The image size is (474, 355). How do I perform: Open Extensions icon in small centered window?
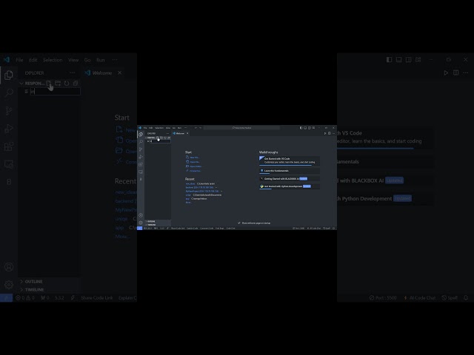click(141, 164)
